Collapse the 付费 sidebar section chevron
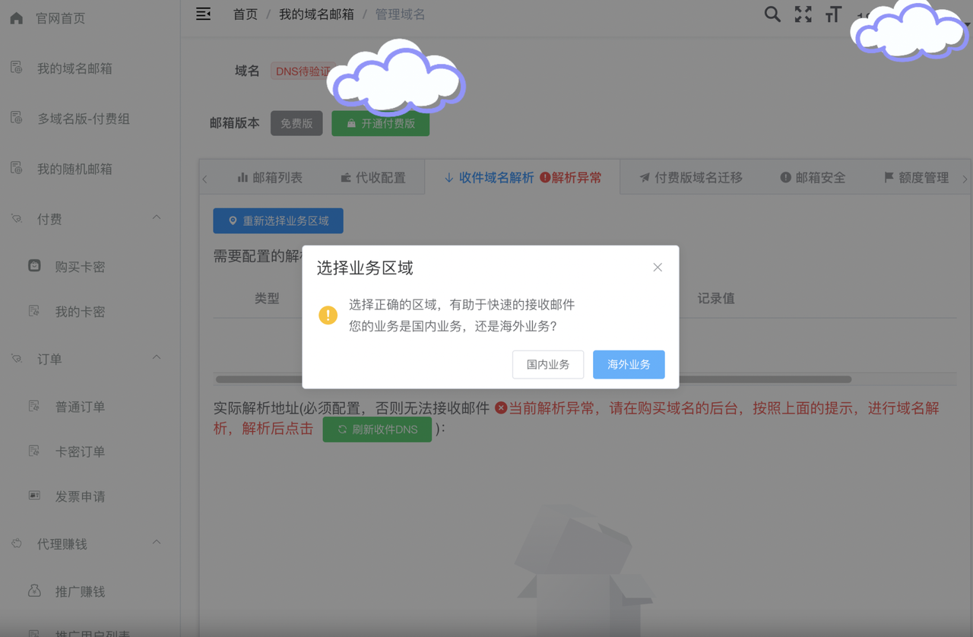 point(157,218)
